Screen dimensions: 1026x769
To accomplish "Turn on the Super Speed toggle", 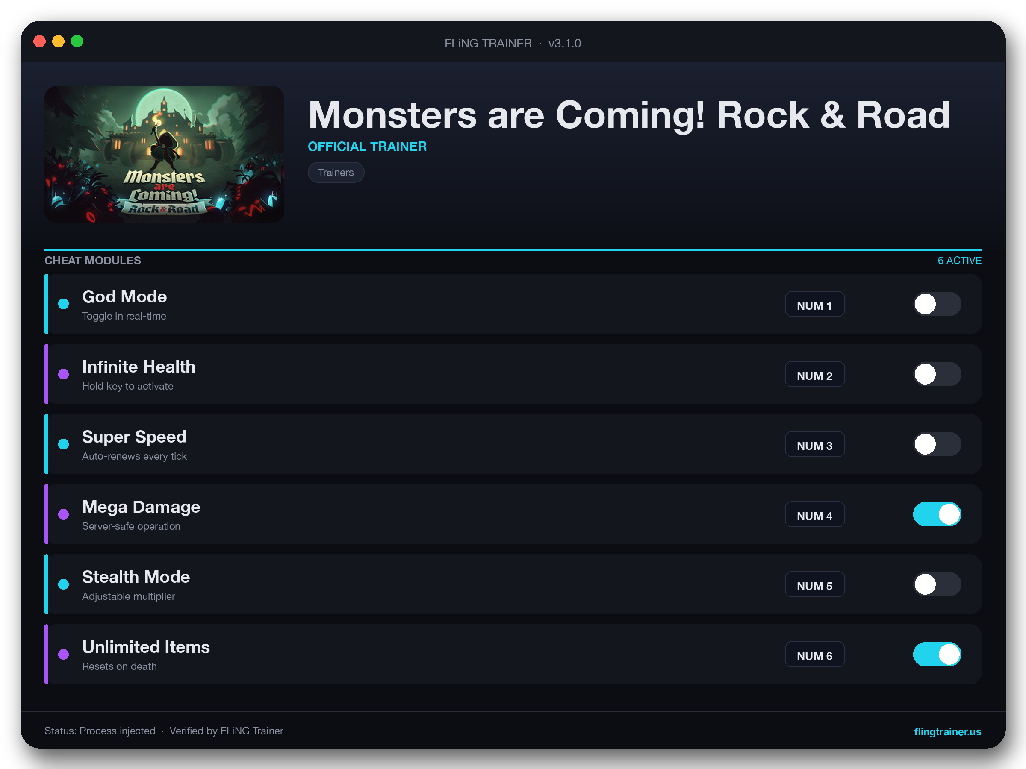I will click(x=937, y=444).
